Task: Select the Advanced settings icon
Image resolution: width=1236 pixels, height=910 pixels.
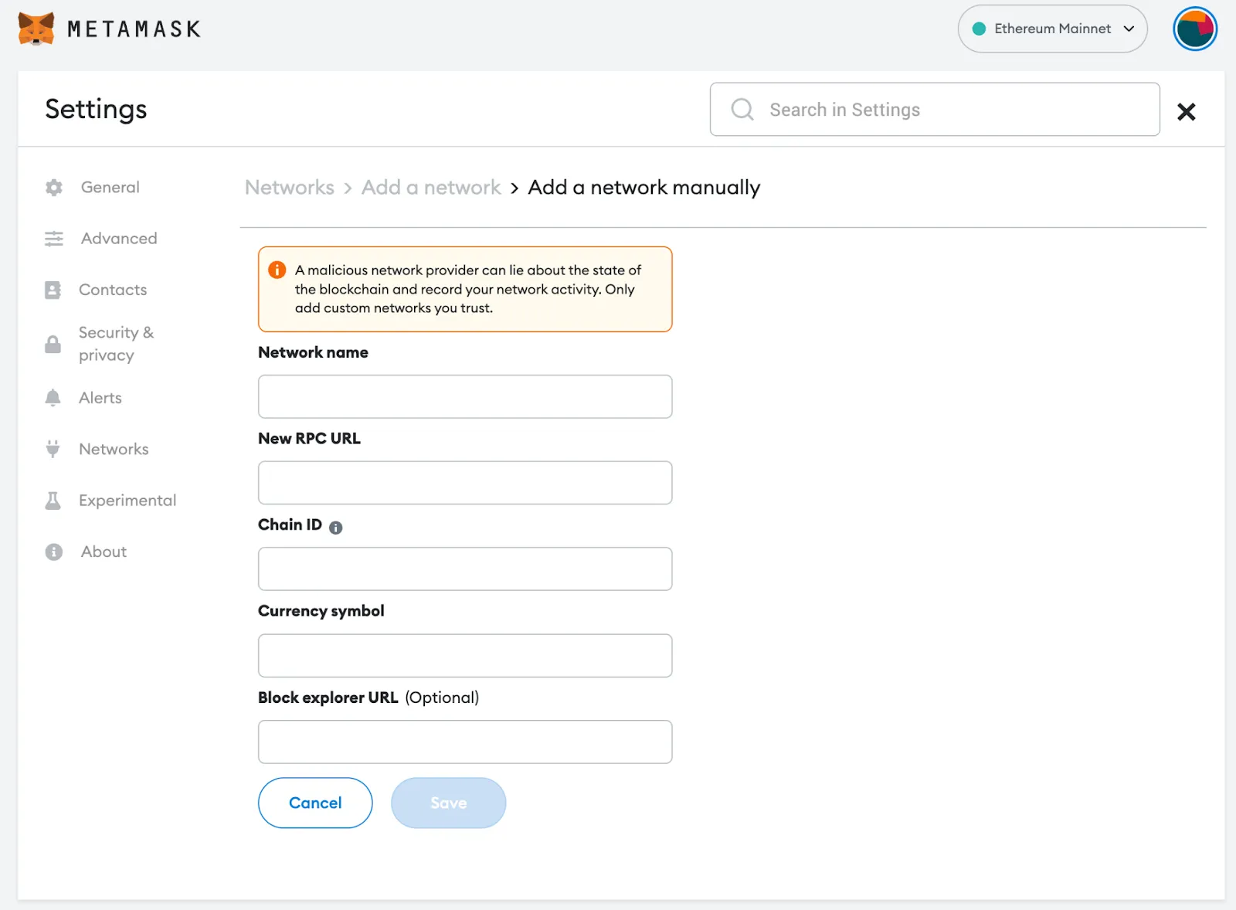Action: pos(53,239)
